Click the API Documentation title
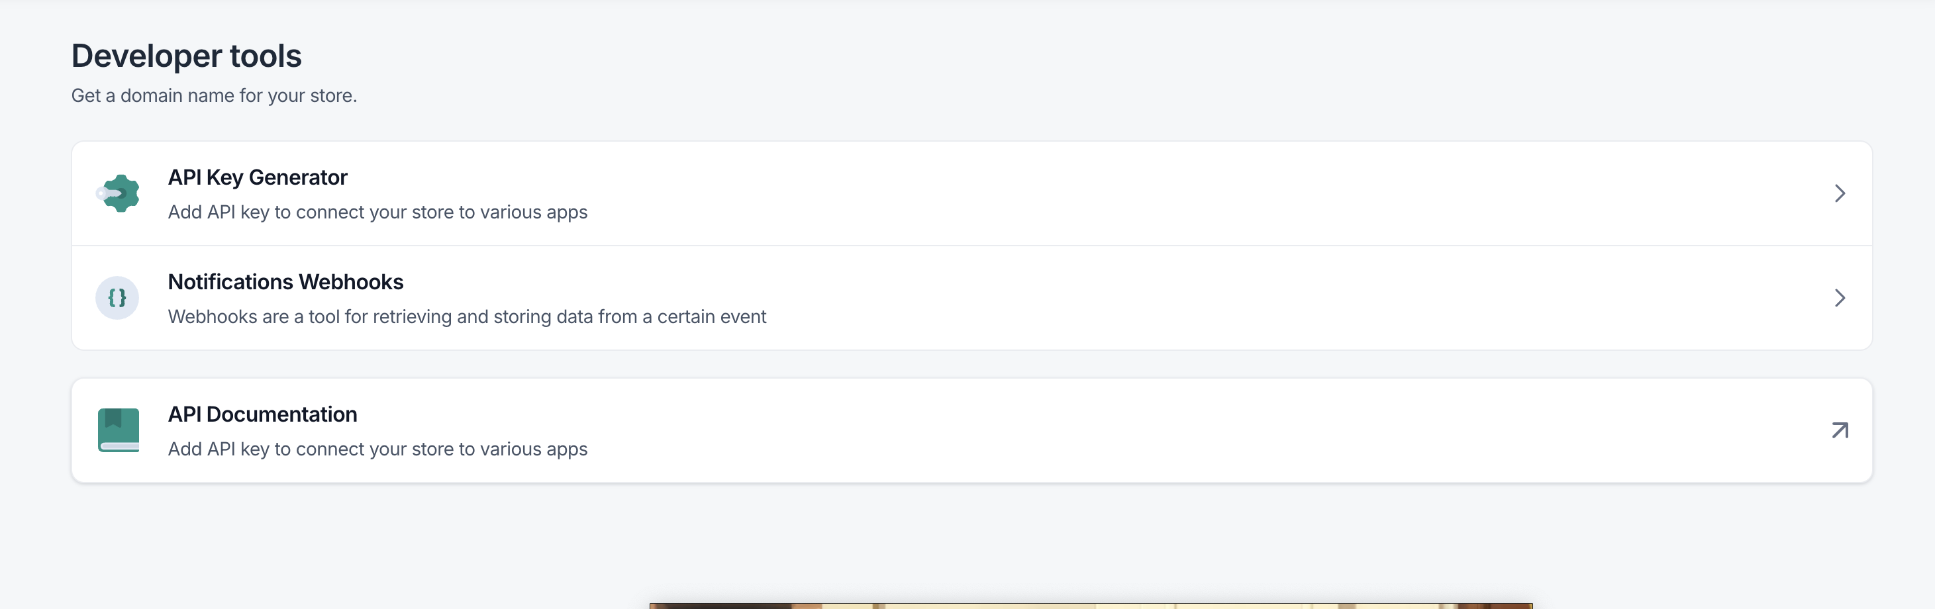The width and height of the screenshot is (1935, 609). [262, 414]
